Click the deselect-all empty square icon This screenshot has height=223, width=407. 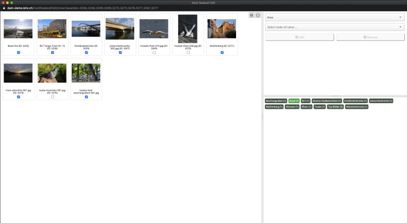coord(258,15)
